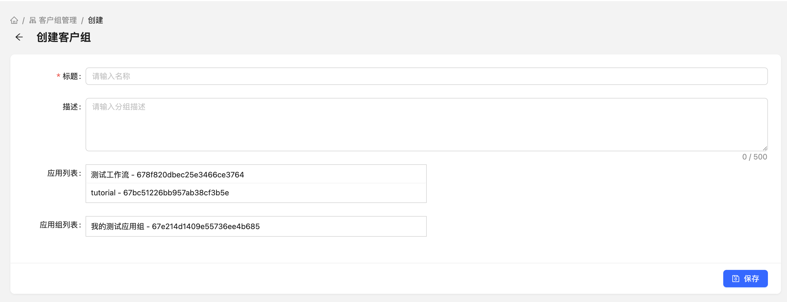Click the red required asterisk marker
Screen dimensions: 787x302
tap(58, 76)
